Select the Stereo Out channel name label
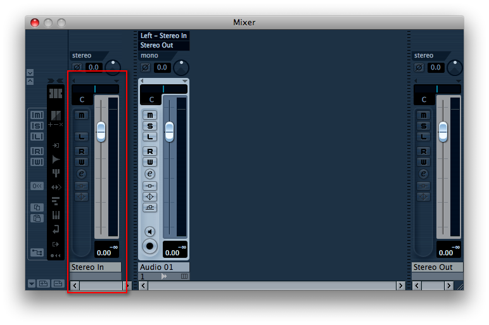Screen dimensions: 489x325 pyautogui.click(x=436, y=267)
